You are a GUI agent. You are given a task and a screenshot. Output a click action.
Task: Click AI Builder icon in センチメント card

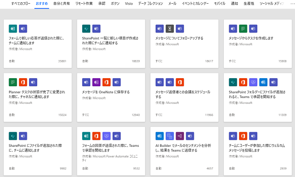(170, 136)
